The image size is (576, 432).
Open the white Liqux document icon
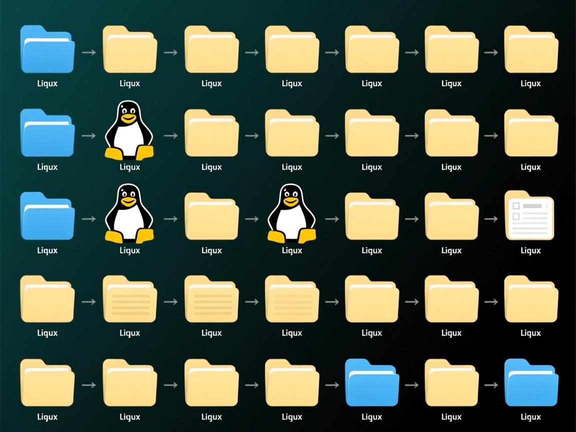[x=530, y=216]
